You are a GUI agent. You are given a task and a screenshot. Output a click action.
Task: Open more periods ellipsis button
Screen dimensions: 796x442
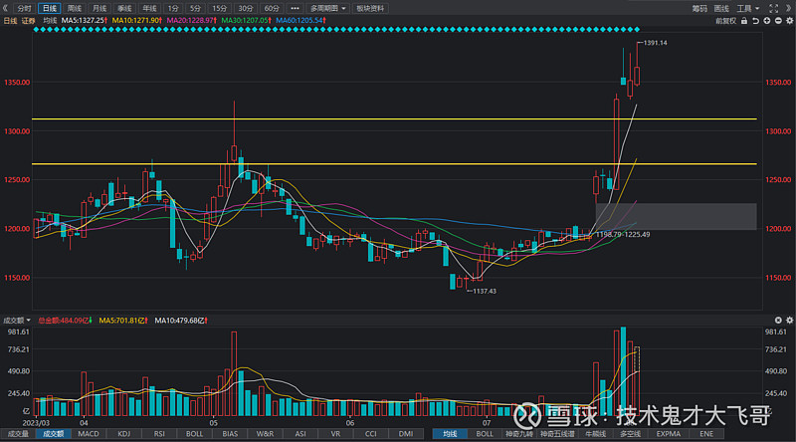click(295, 8)
